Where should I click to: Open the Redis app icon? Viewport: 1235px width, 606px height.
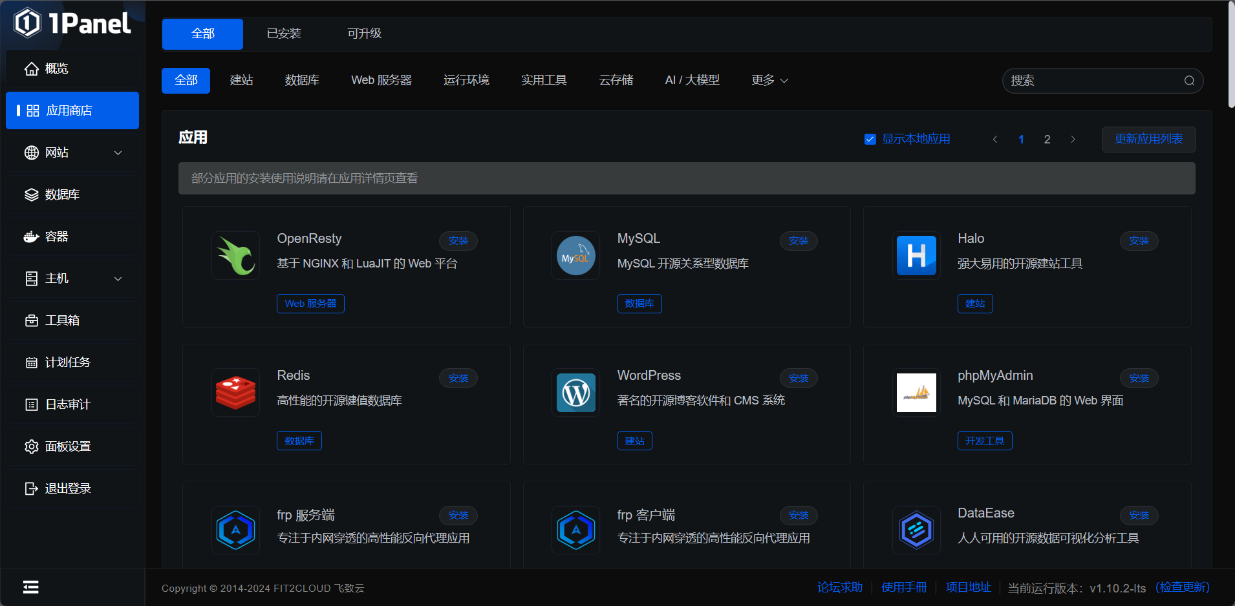tap(236, 393)
